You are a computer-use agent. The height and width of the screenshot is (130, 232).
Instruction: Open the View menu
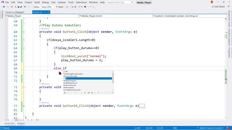pyautogui.click(x=20, y=3)
